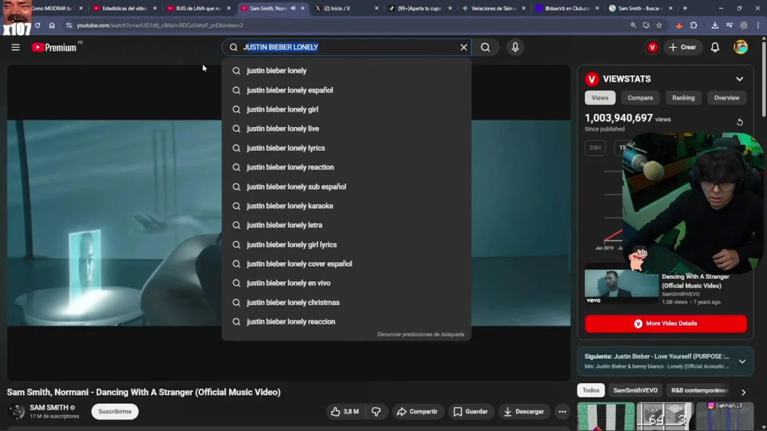Expand the Siguiente mix playlist chevron
Screen dimensions: 767x431
tap(742, 361)
